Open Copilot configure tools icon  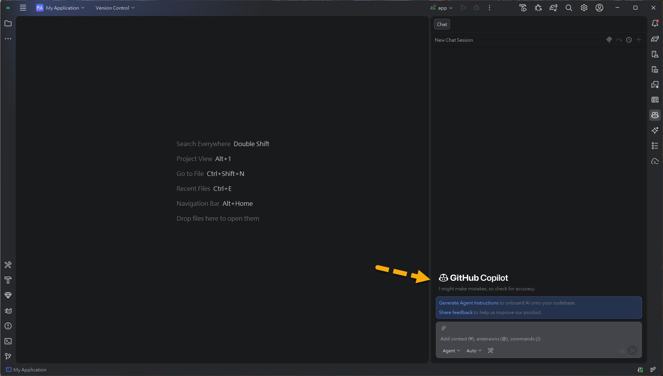491,350
